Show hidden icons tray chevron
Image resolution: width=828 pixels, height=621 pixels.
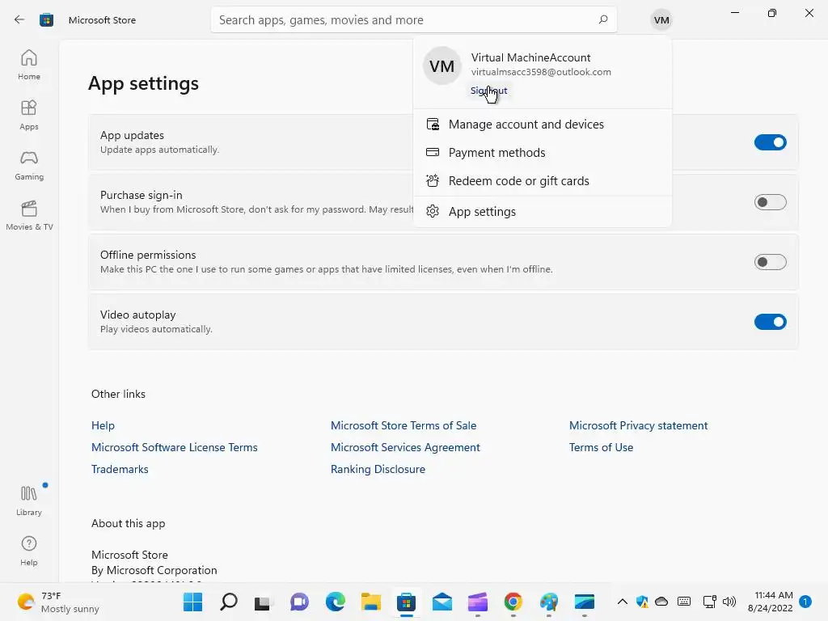point(623,602)
